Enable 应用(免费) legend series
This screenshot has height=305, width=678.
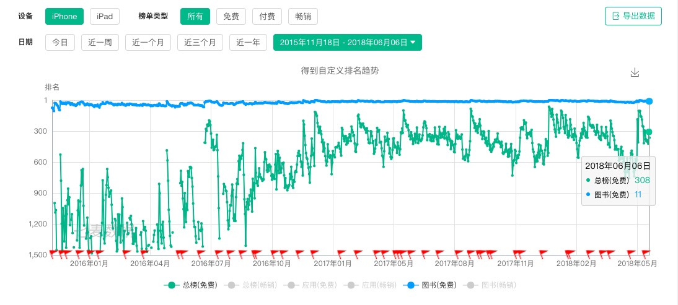pos(310,285)
